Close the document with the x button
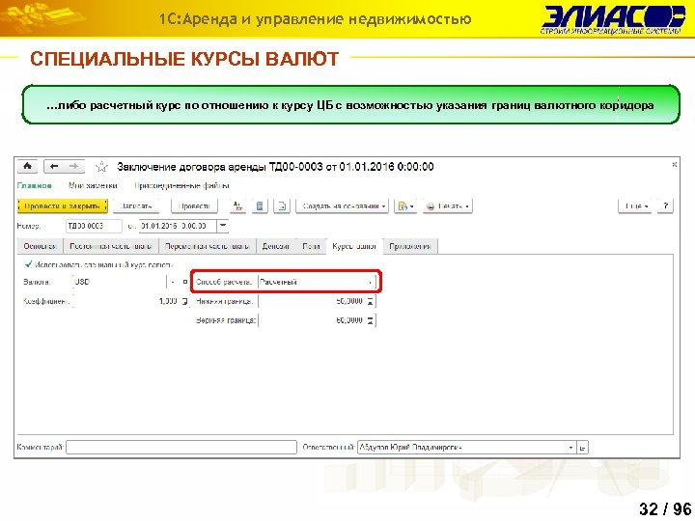 coord(674,164)
